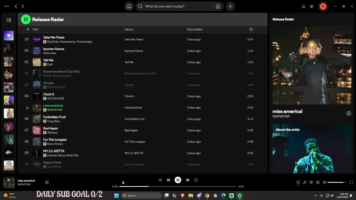356x200 pixels.
Task: Click the plus Create button in top bar
Action: [x=230, y=6]
